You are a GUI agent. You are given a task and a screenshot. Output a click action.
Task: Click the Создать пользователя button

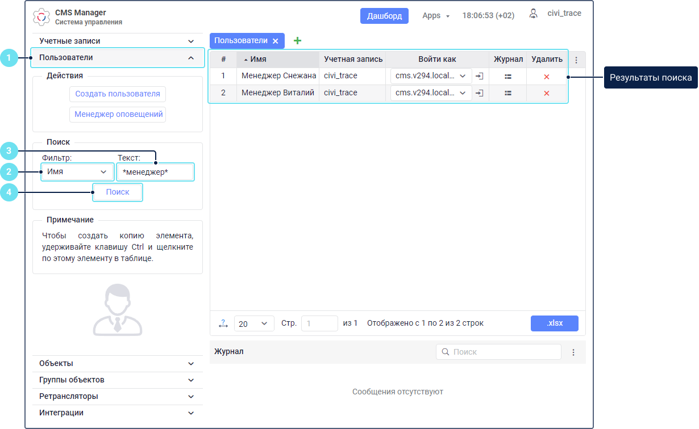pos(118,94)
